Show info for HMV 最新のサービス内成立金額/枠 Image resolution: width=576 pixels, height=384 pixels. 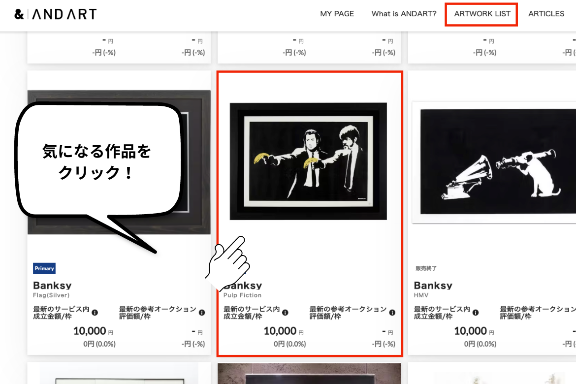pos(476,313)
